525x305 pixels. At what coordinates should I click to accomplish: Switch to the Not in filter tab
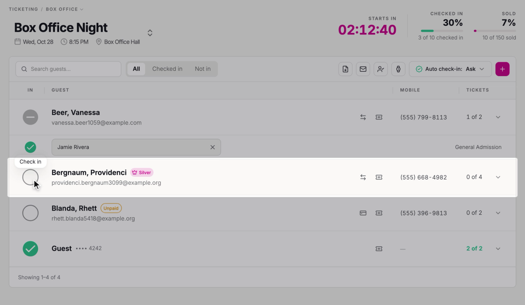pyautogui.click(x=203, y=69)
